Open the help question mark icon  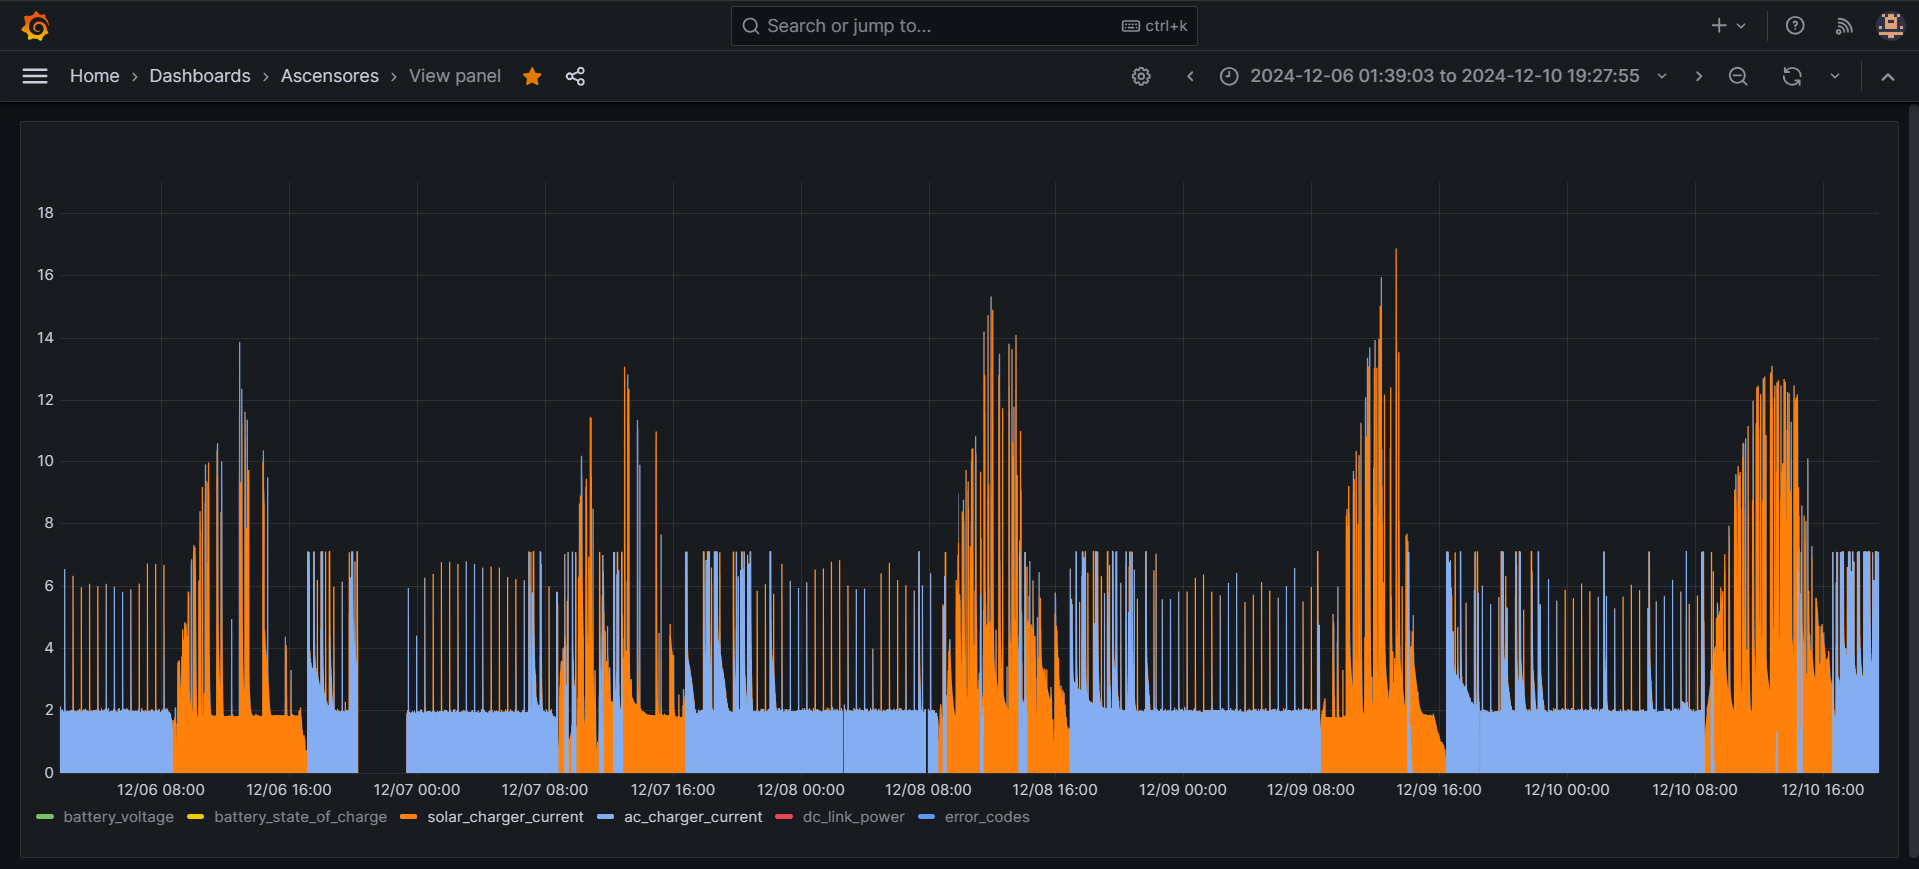(1795, 26)
